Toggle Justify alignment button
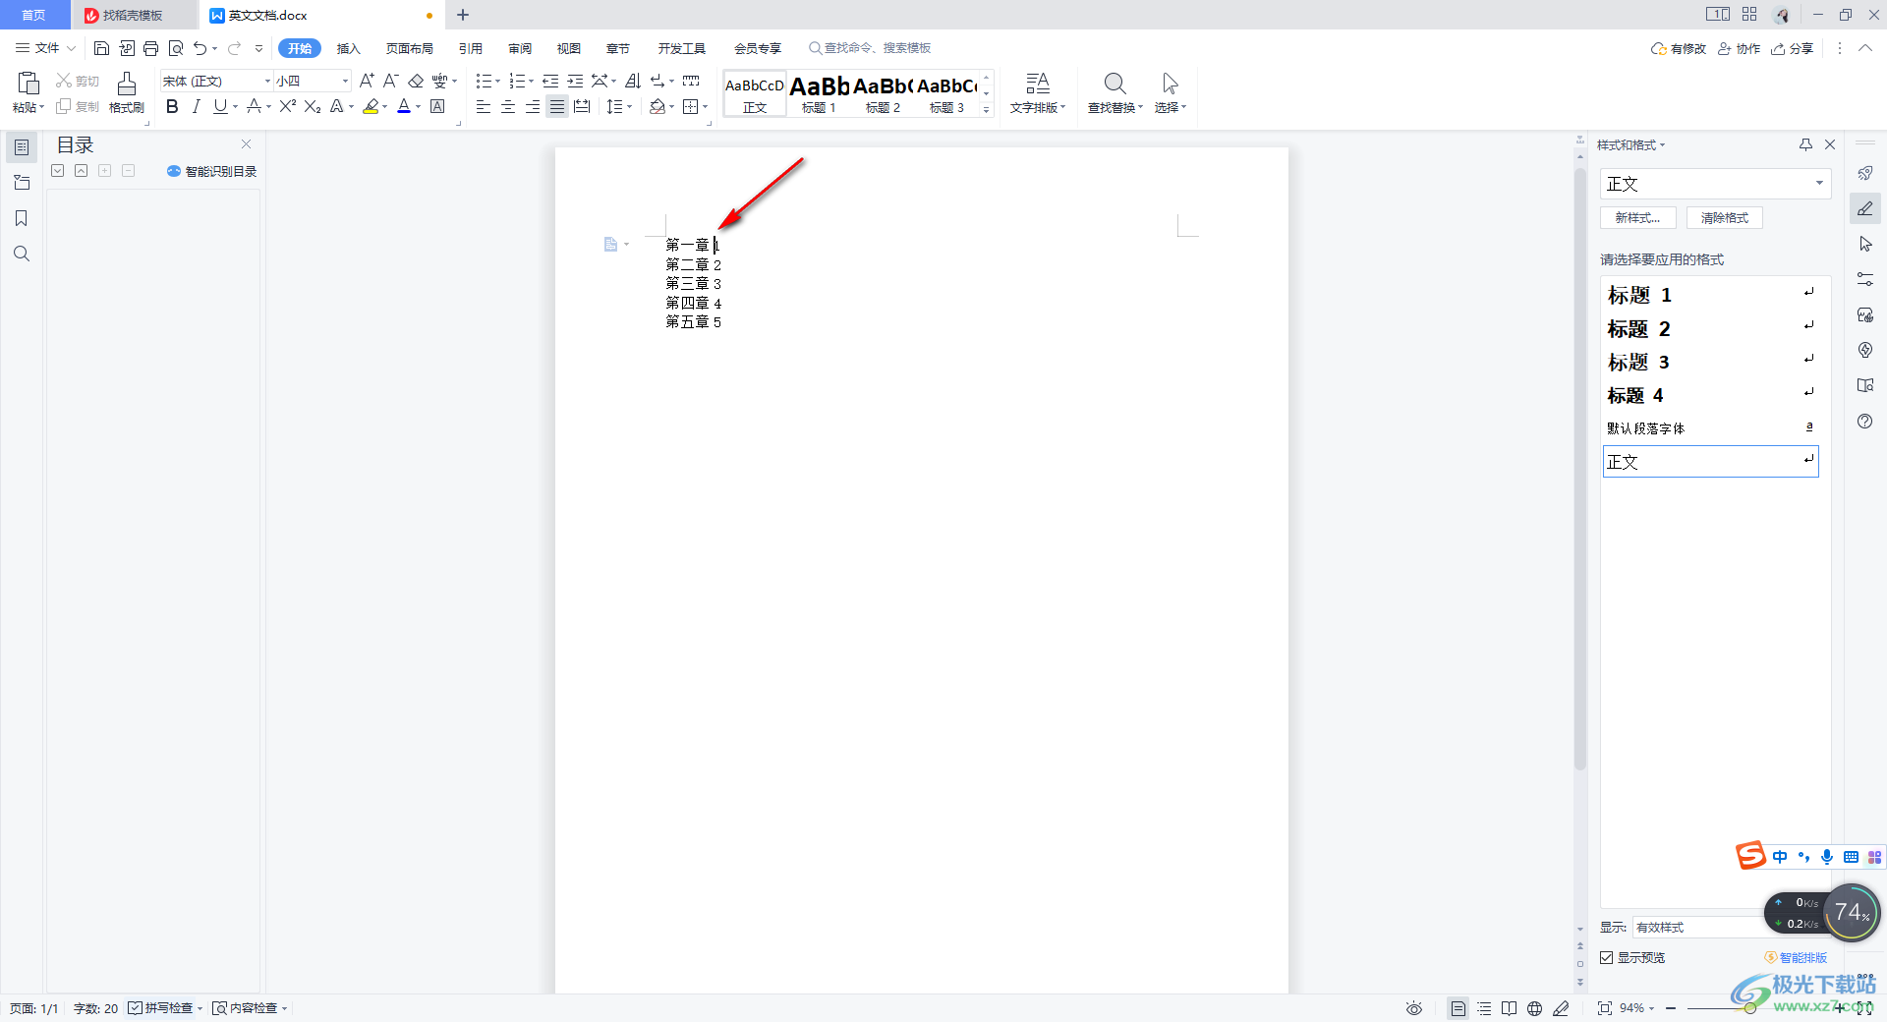 557,106
